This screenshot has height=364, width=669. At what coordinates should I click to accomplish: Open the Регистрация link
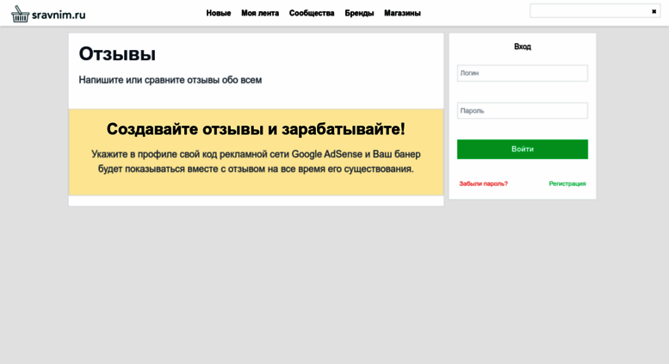[567, 183]
